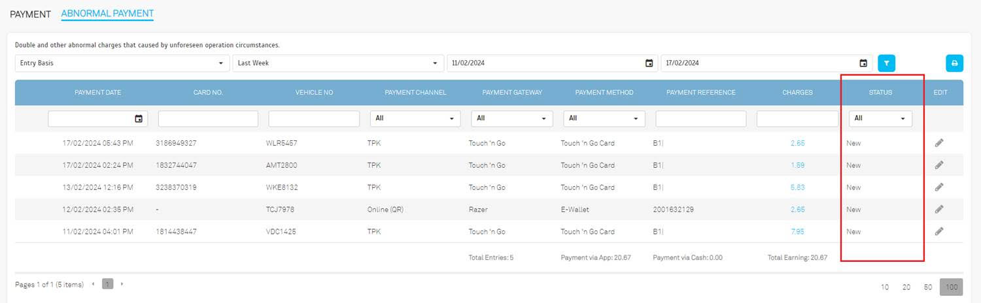
Task: Click the Card No. filter input field
Action: coord(208,119)
